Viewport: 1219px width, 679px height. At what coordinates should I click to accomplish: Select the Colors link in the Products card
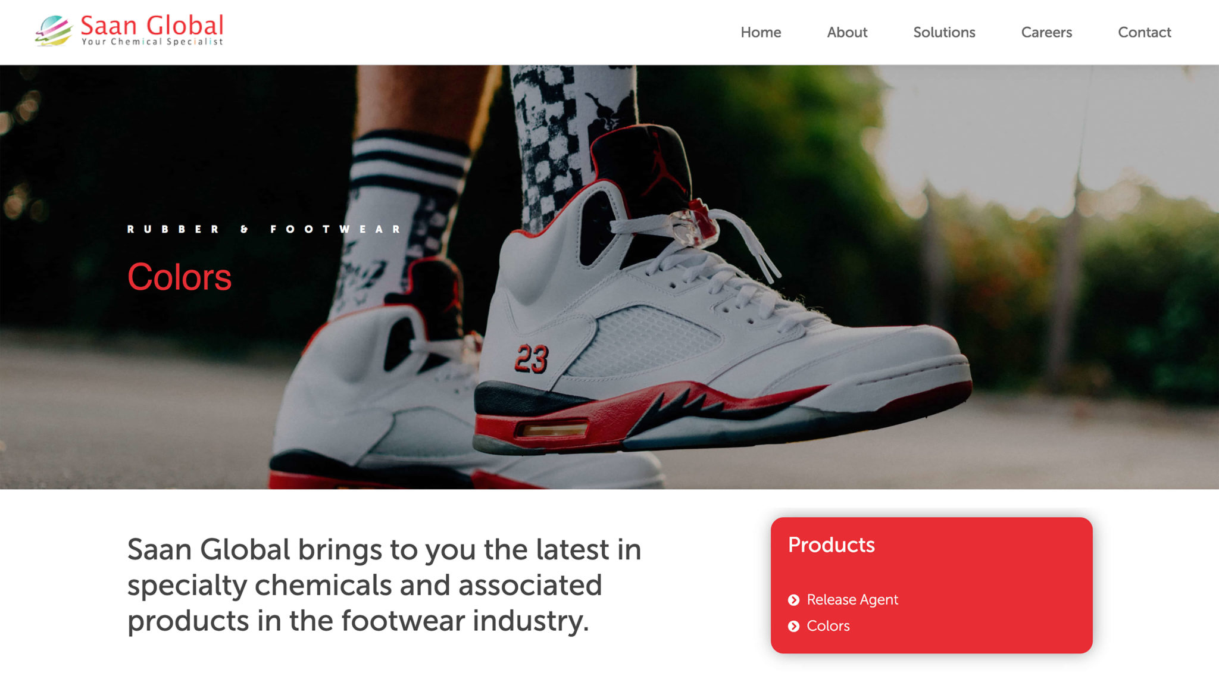pos(828,626)
